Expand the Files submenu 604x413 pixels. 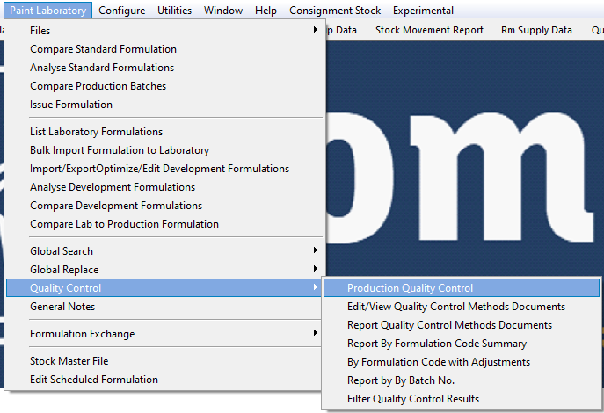40,31
